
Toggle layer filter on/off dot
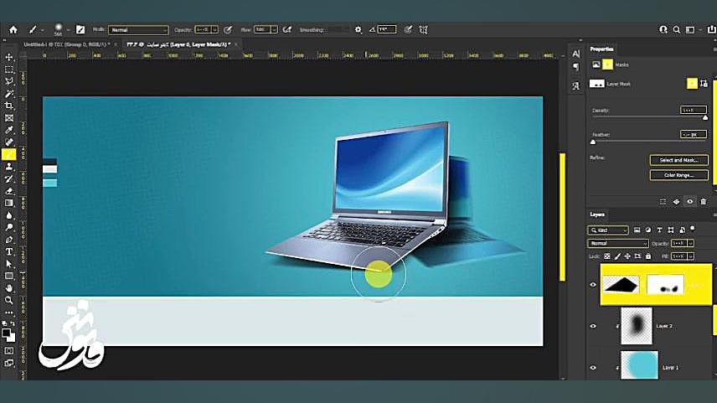pyautogui.click(x=693, y=228)
